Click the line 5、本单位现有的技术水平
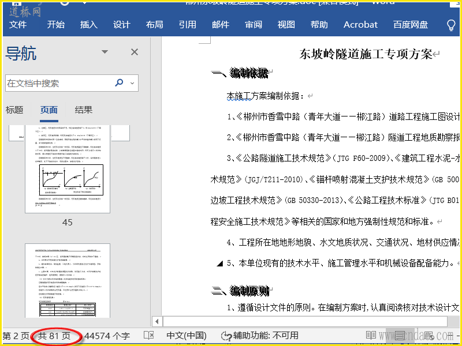This screenshot has width=462, height=346. tap(340, 263)
